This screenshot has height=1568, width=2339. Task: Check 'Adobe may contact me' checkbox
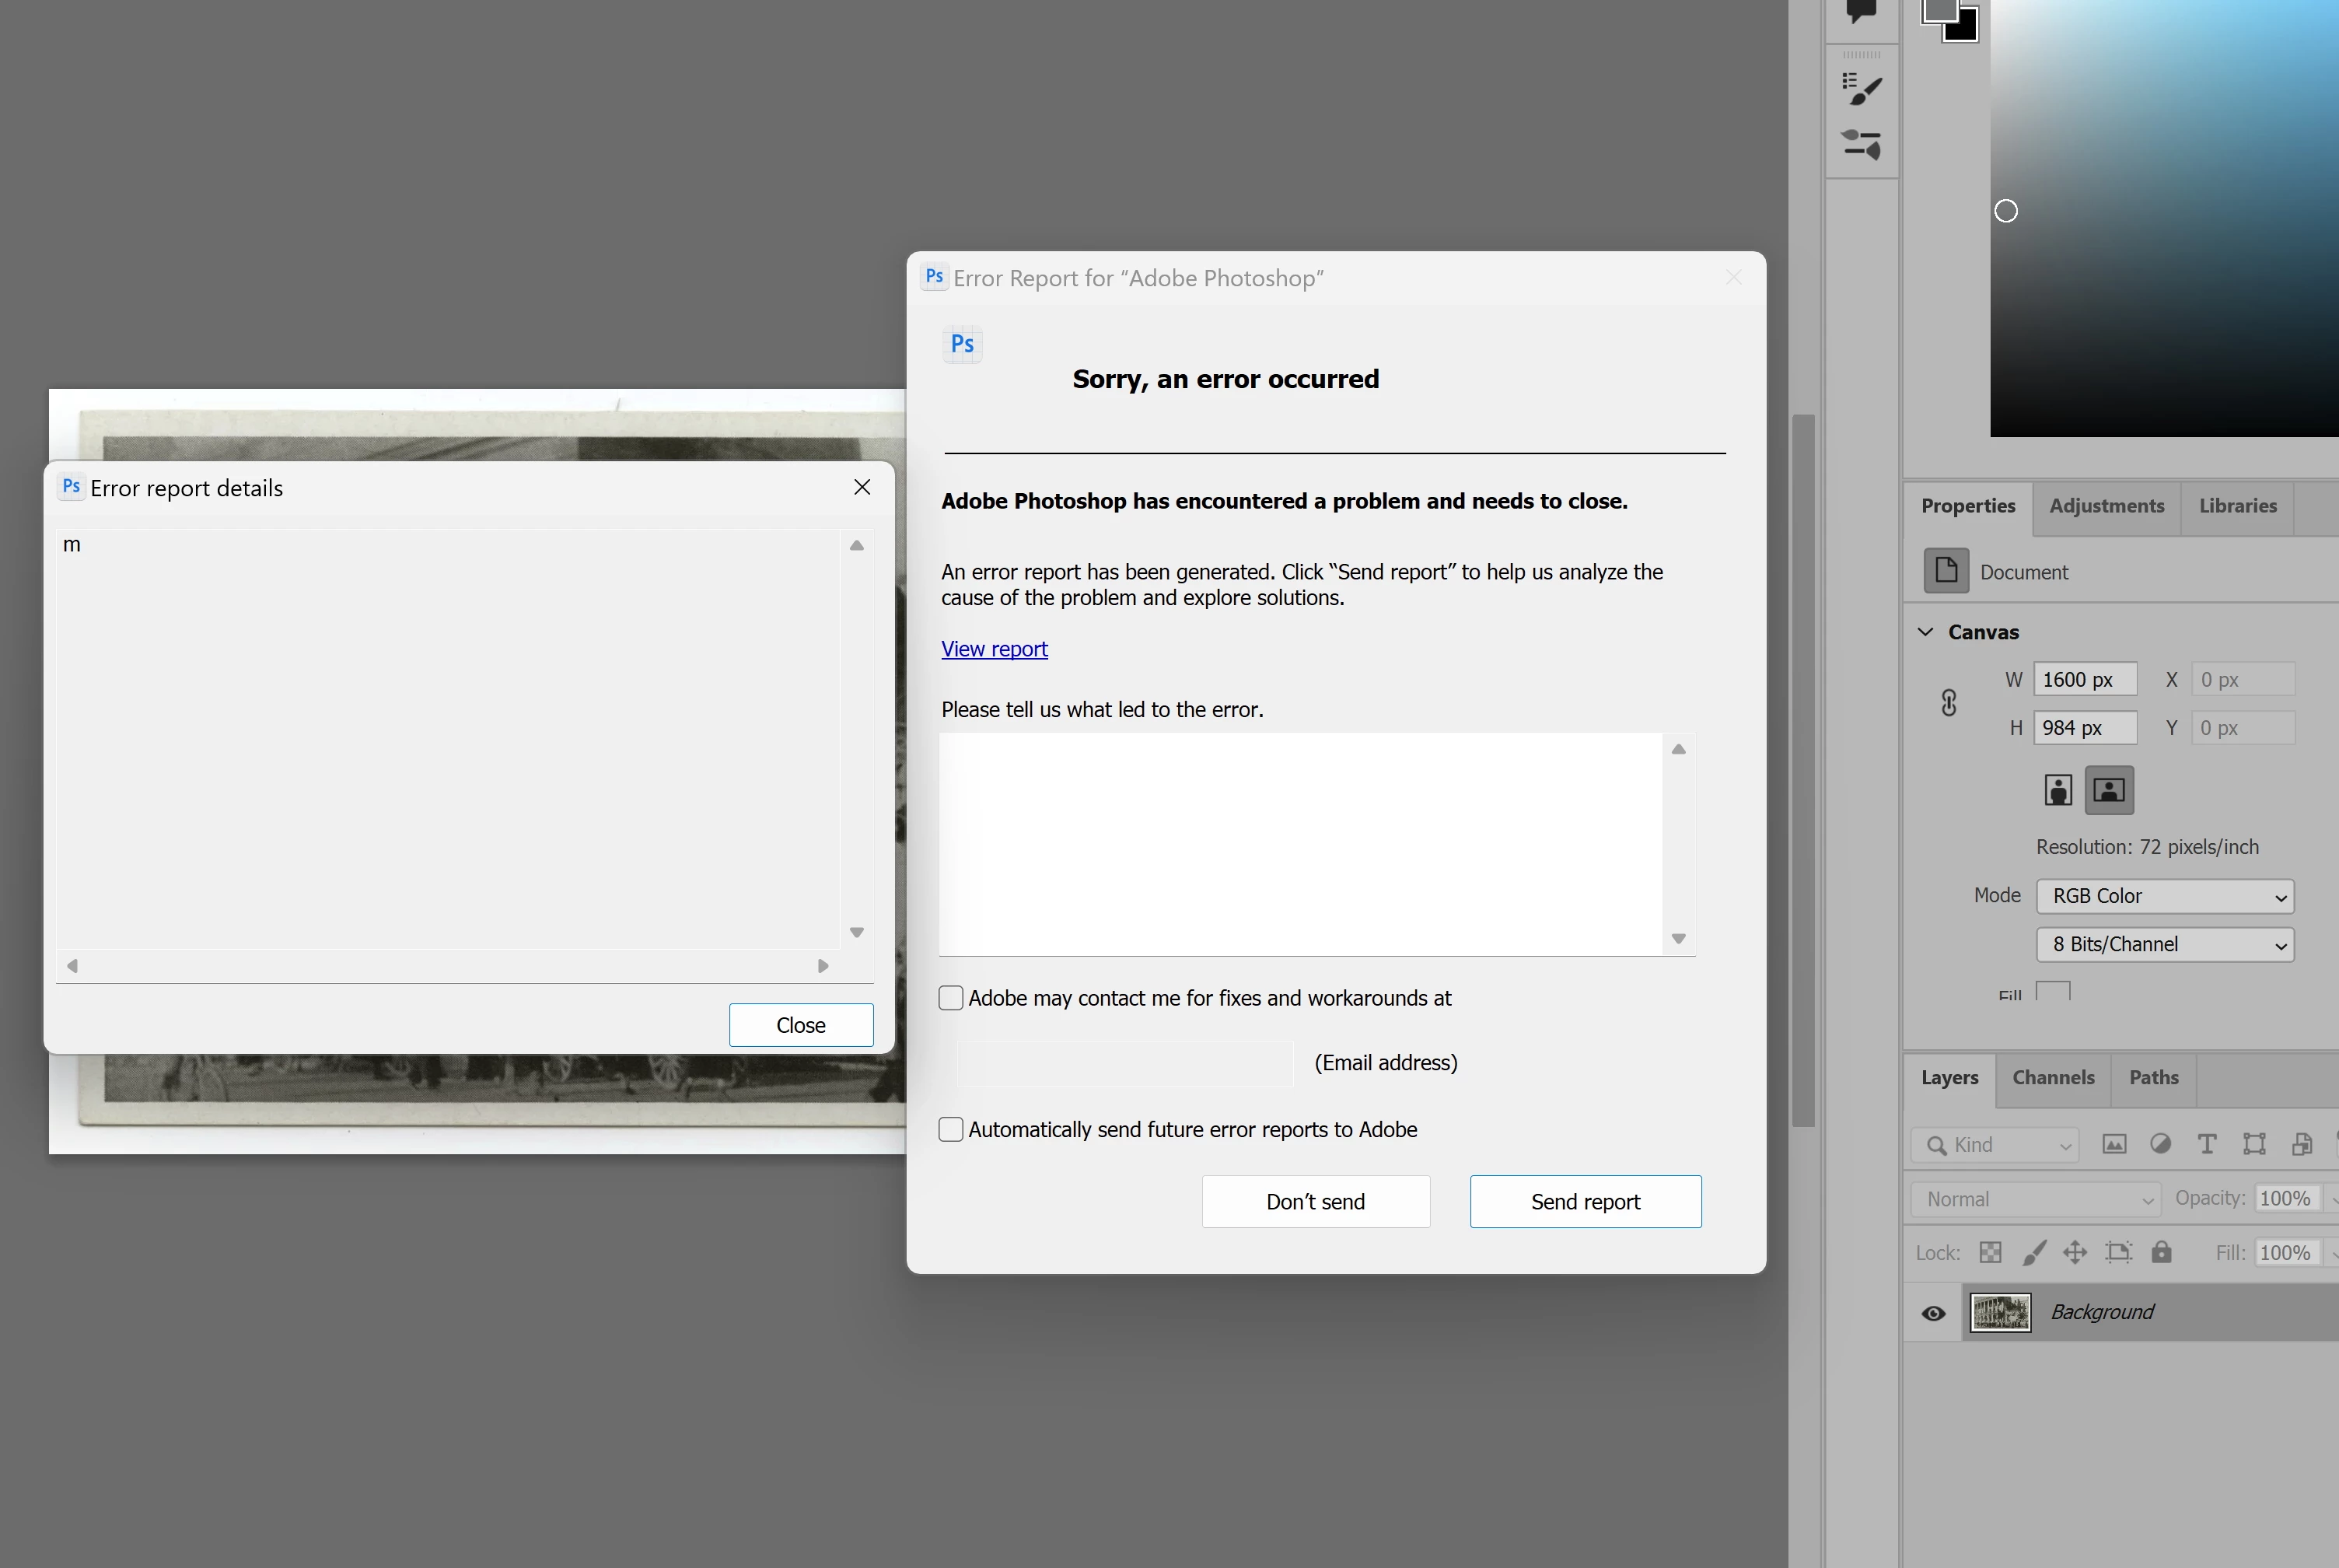tap(950, 998)
